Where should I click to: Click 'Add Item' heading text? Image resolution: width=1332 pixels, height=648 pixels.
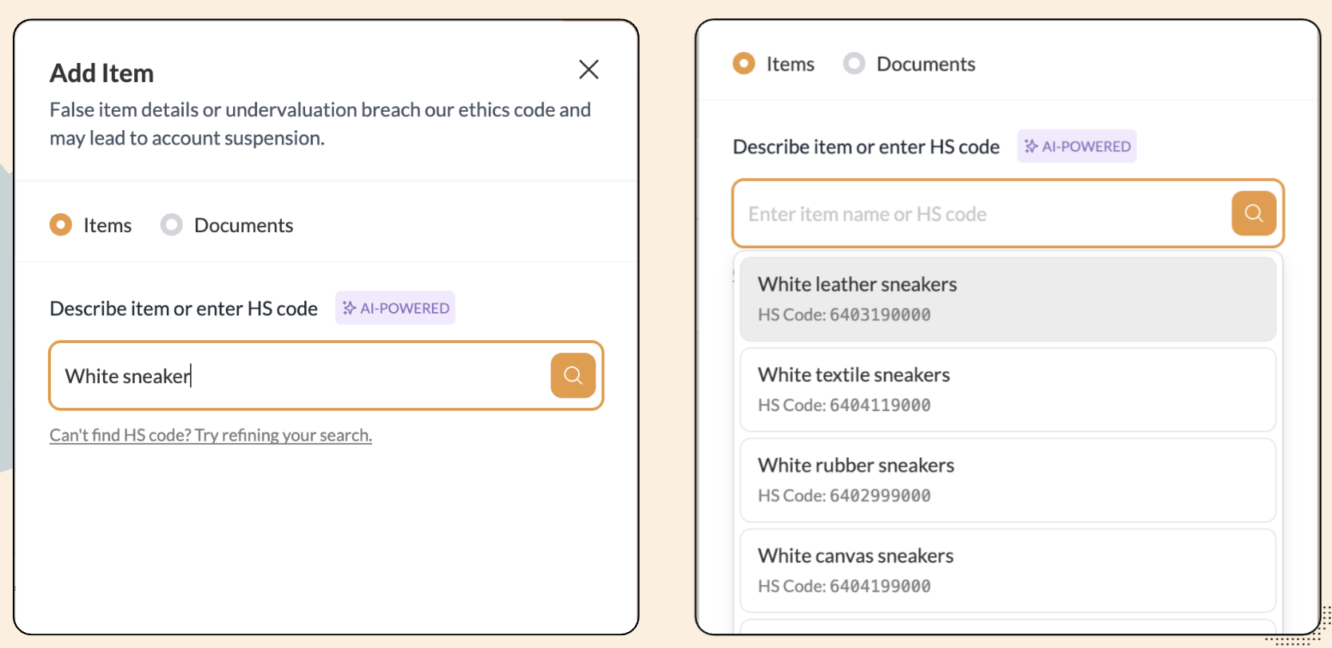[101, 73]
